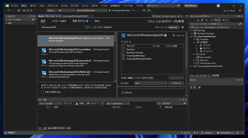The width and height of the screenshot is (248, 138).
Task: Expand the Assets folder in Solution Explorer
Action: (x=194, y=54)
